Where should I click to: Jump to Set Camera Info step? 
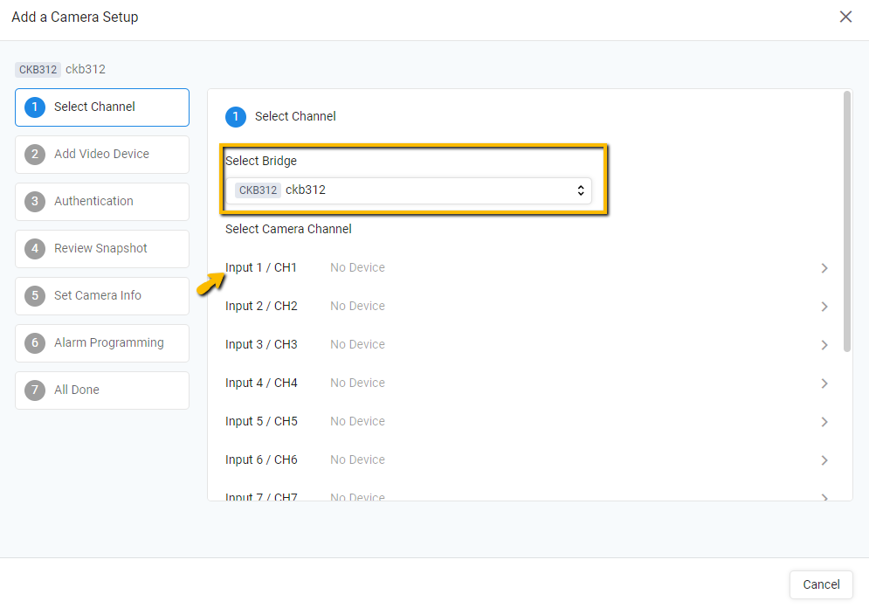[x=102, y=295]
